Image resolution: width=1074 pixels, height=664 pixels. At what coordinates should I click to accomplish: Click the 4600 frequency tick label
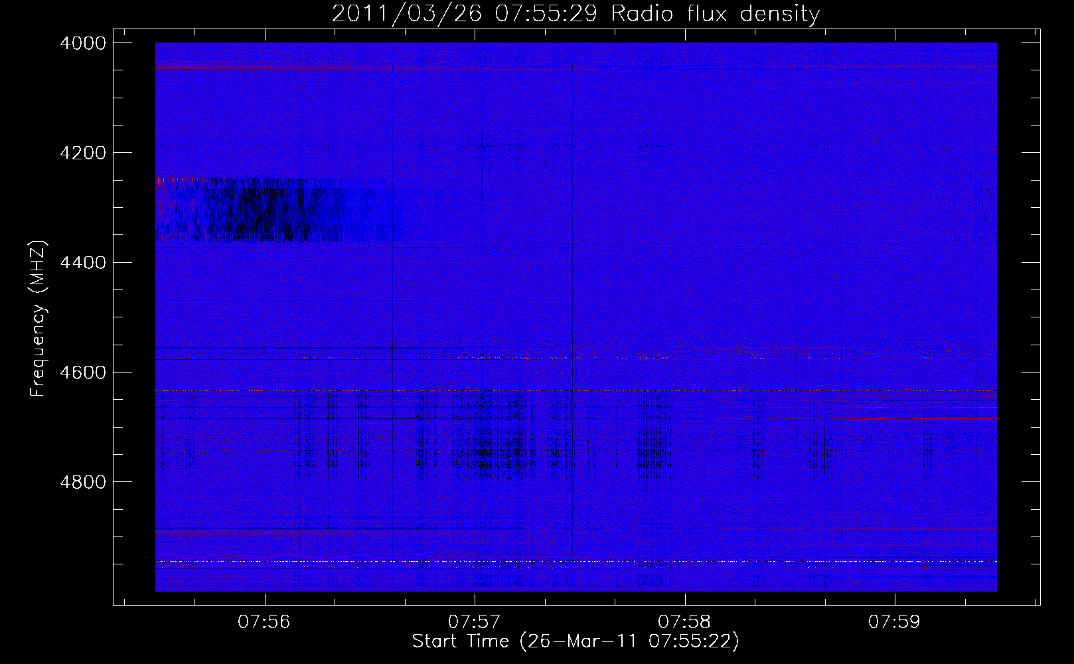[x=83, y=373]
